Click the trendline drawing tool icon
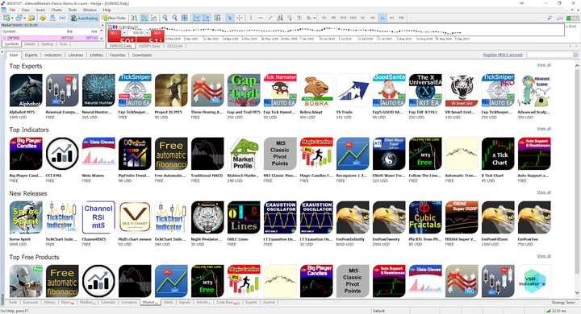Image resolution: width=581 pixels, height=314 pixels. pyautogui.click(x=270, y=18)
